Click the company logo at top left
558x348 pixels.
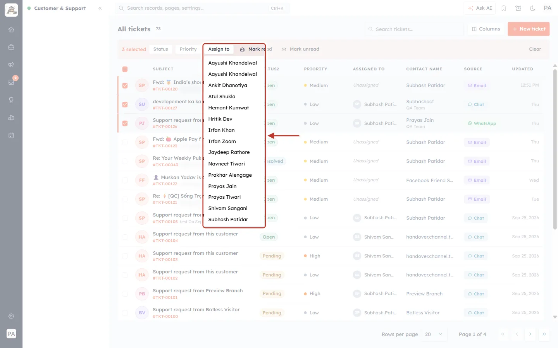point(11,10)
